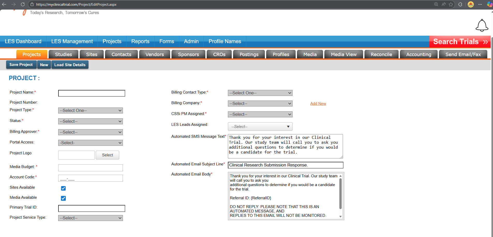This screenshot has height=237, width=493.
Task: Click the New button
Action: click(x=44, y=65)
